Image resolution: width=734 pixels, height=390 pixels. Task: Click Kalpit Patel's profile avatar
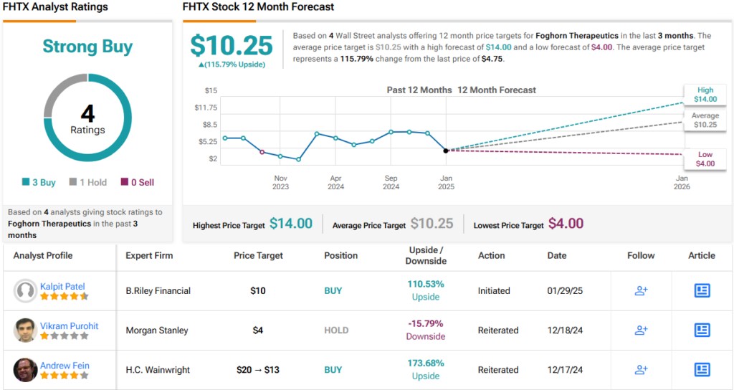tap(26, 290)
